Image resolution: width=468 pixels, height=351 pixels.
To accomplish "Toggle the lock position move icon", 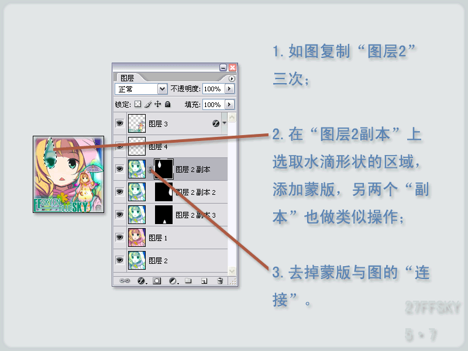I will [157, 104].
